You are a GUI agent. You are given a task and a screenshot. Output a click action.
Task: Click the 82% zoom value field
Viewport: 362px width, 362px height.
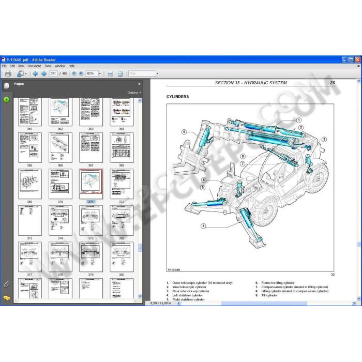coord(92,73)
